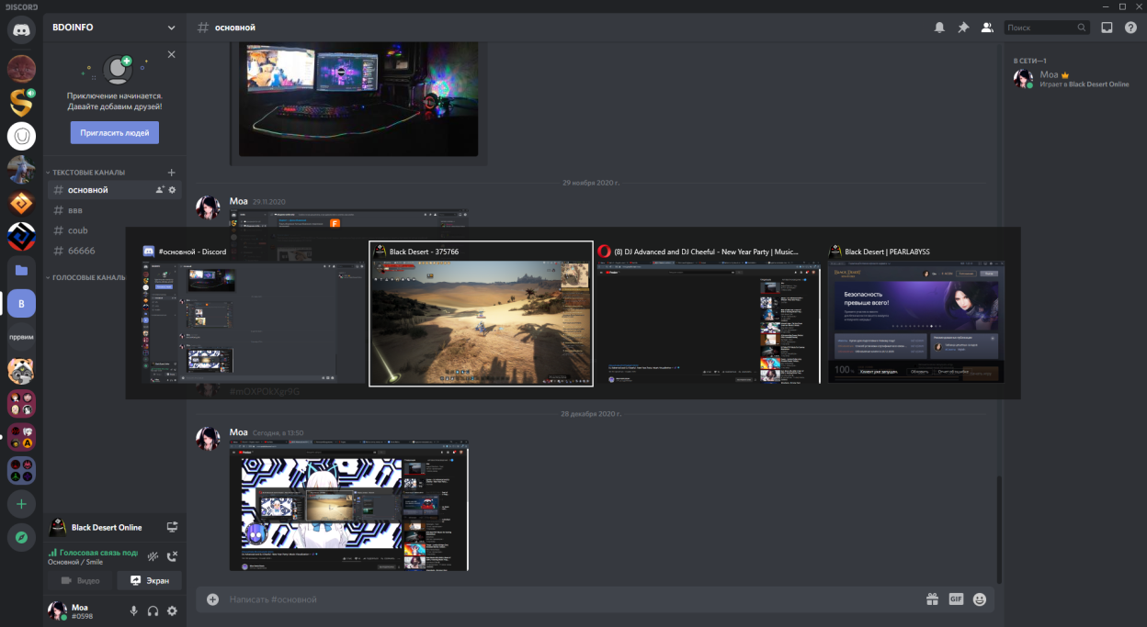Dismiss the invite friends banner

171,54
